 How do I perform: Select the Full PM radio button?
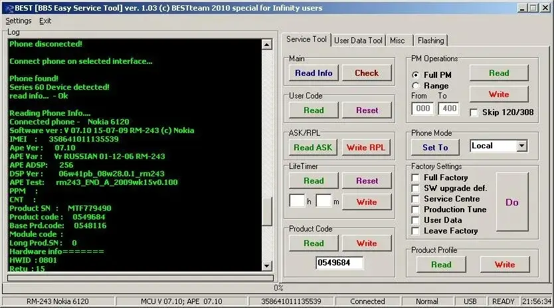416,75
